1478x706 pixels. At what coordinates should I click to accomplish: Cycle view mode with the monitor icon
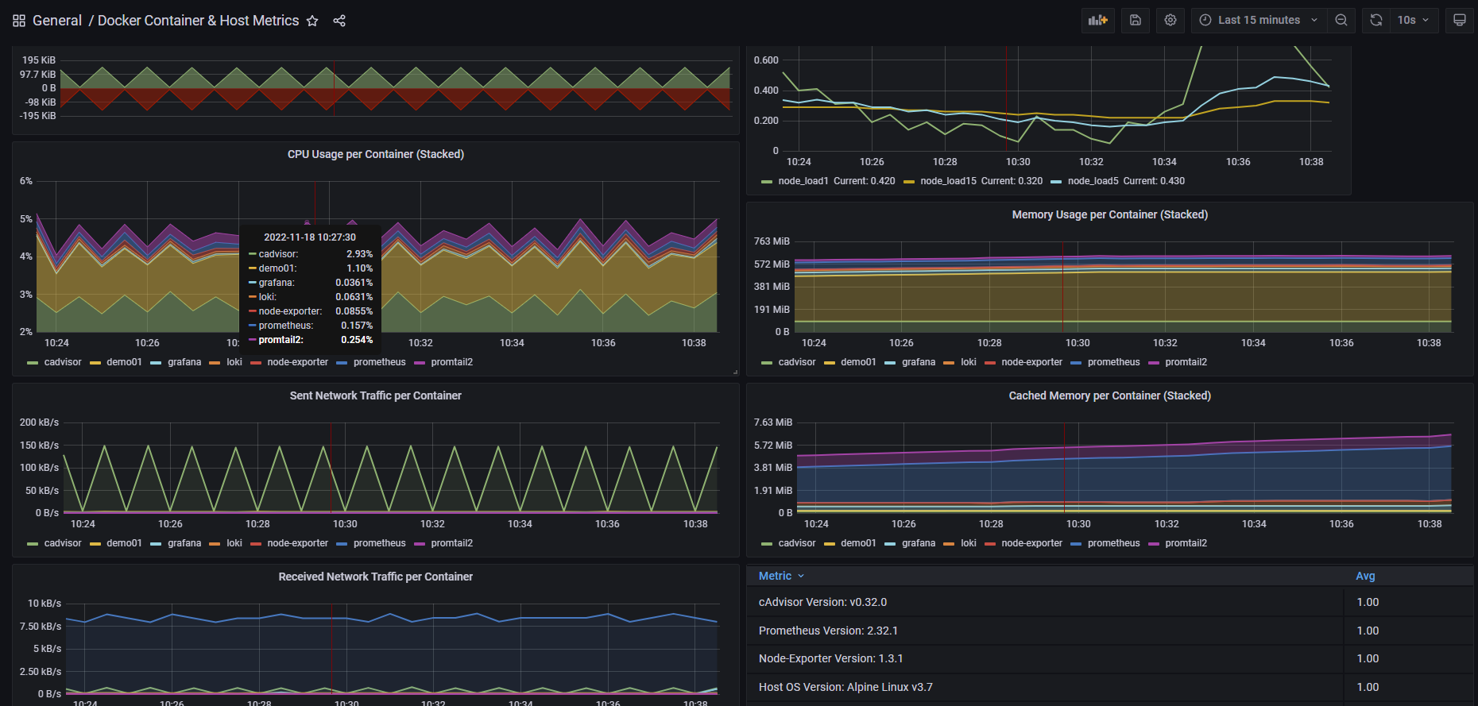pyautogui.click(x=1460, y=20)
